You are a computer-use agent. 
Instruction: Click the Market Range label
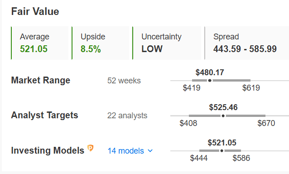(41, 80)
